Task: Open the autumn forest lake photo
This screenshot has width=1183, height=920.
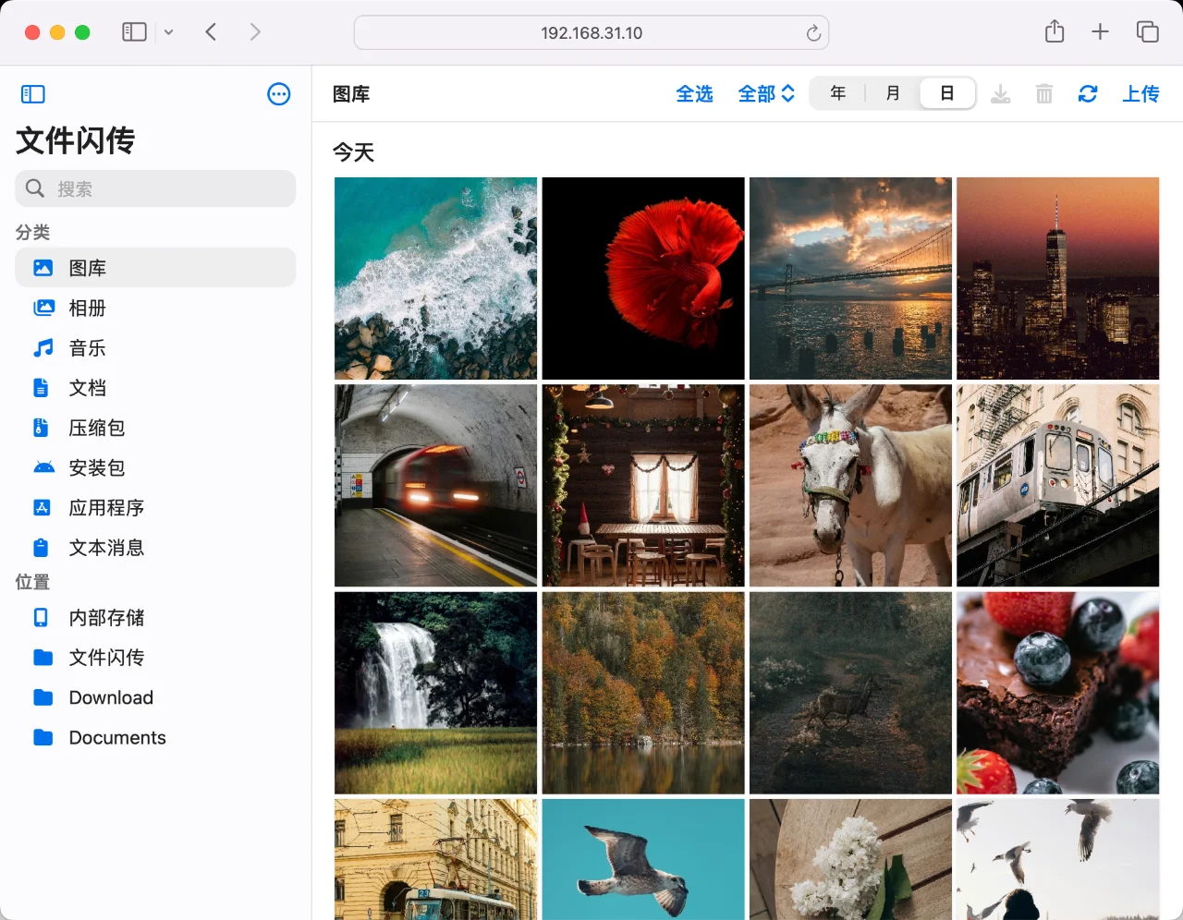Action: click(643, 693)
